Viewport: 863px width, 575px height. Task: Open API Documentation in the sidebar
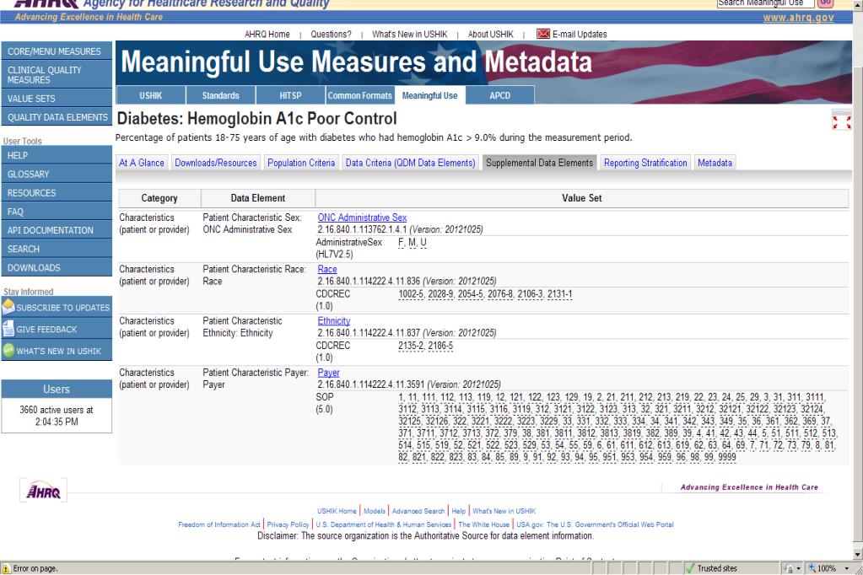[x=57, y=230]
